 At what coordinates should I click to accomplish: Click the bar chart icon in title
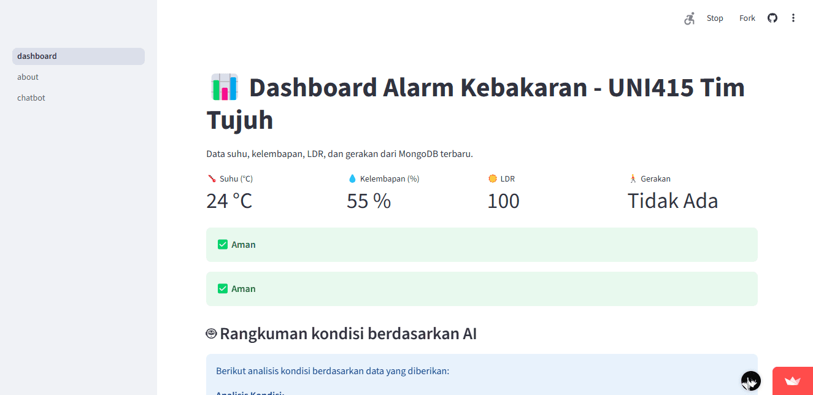[x=224, y=87]
